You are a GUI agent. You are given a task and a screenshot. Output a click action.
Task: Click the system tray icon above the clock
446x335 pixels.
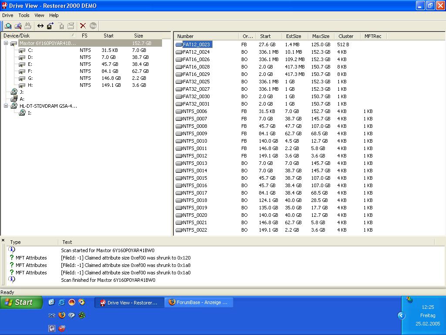coord(409,299)
